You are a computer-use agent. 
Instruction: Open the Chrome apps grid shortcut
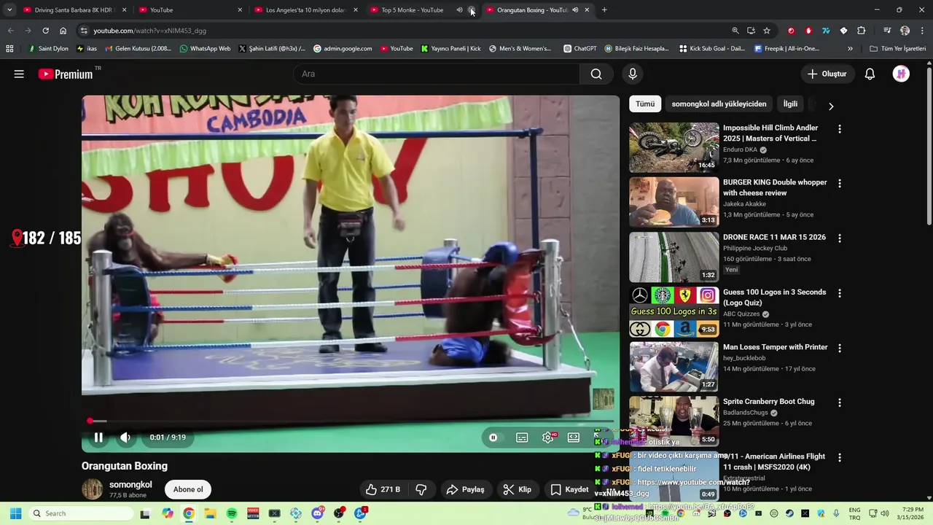click(x=9, y=49)
